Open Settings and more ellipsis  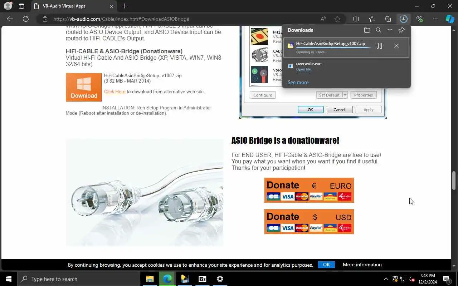point(435,19)
